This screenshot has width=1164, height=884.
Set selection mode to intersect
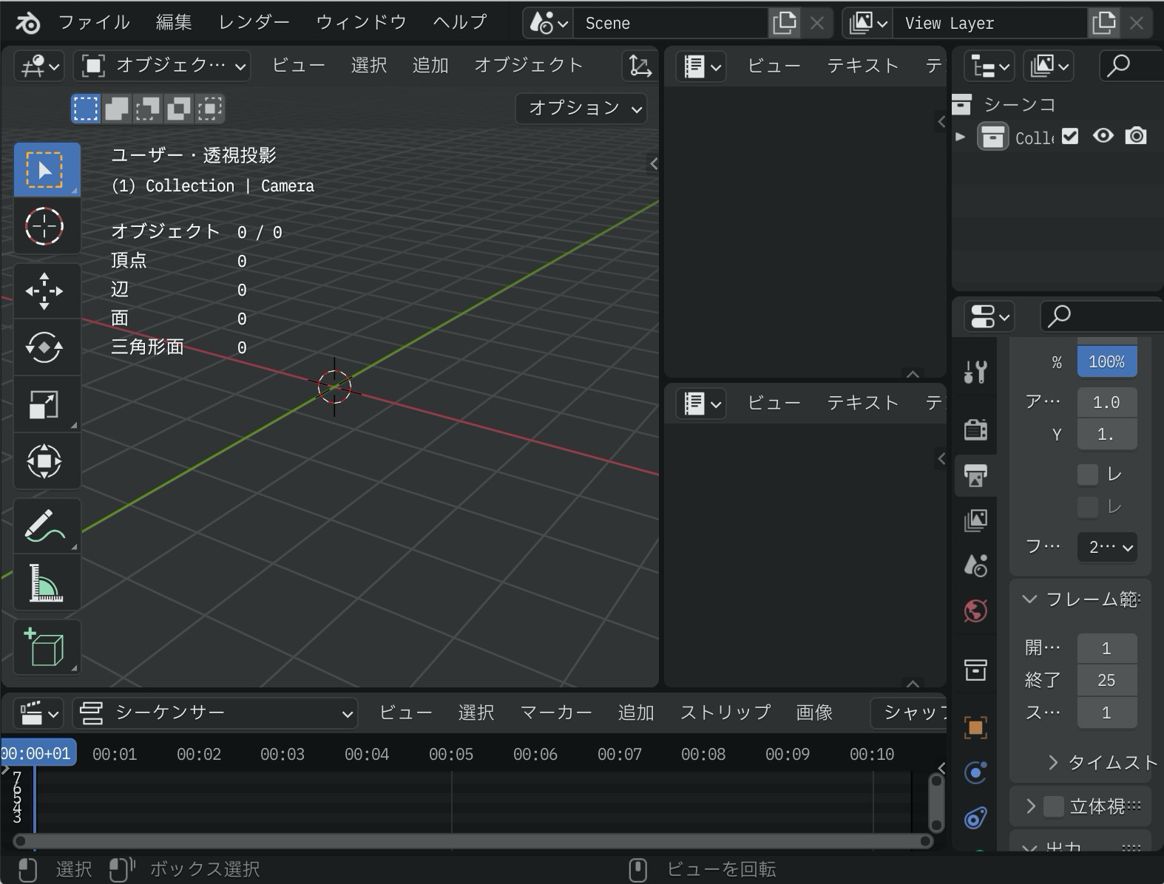[210, 109]
